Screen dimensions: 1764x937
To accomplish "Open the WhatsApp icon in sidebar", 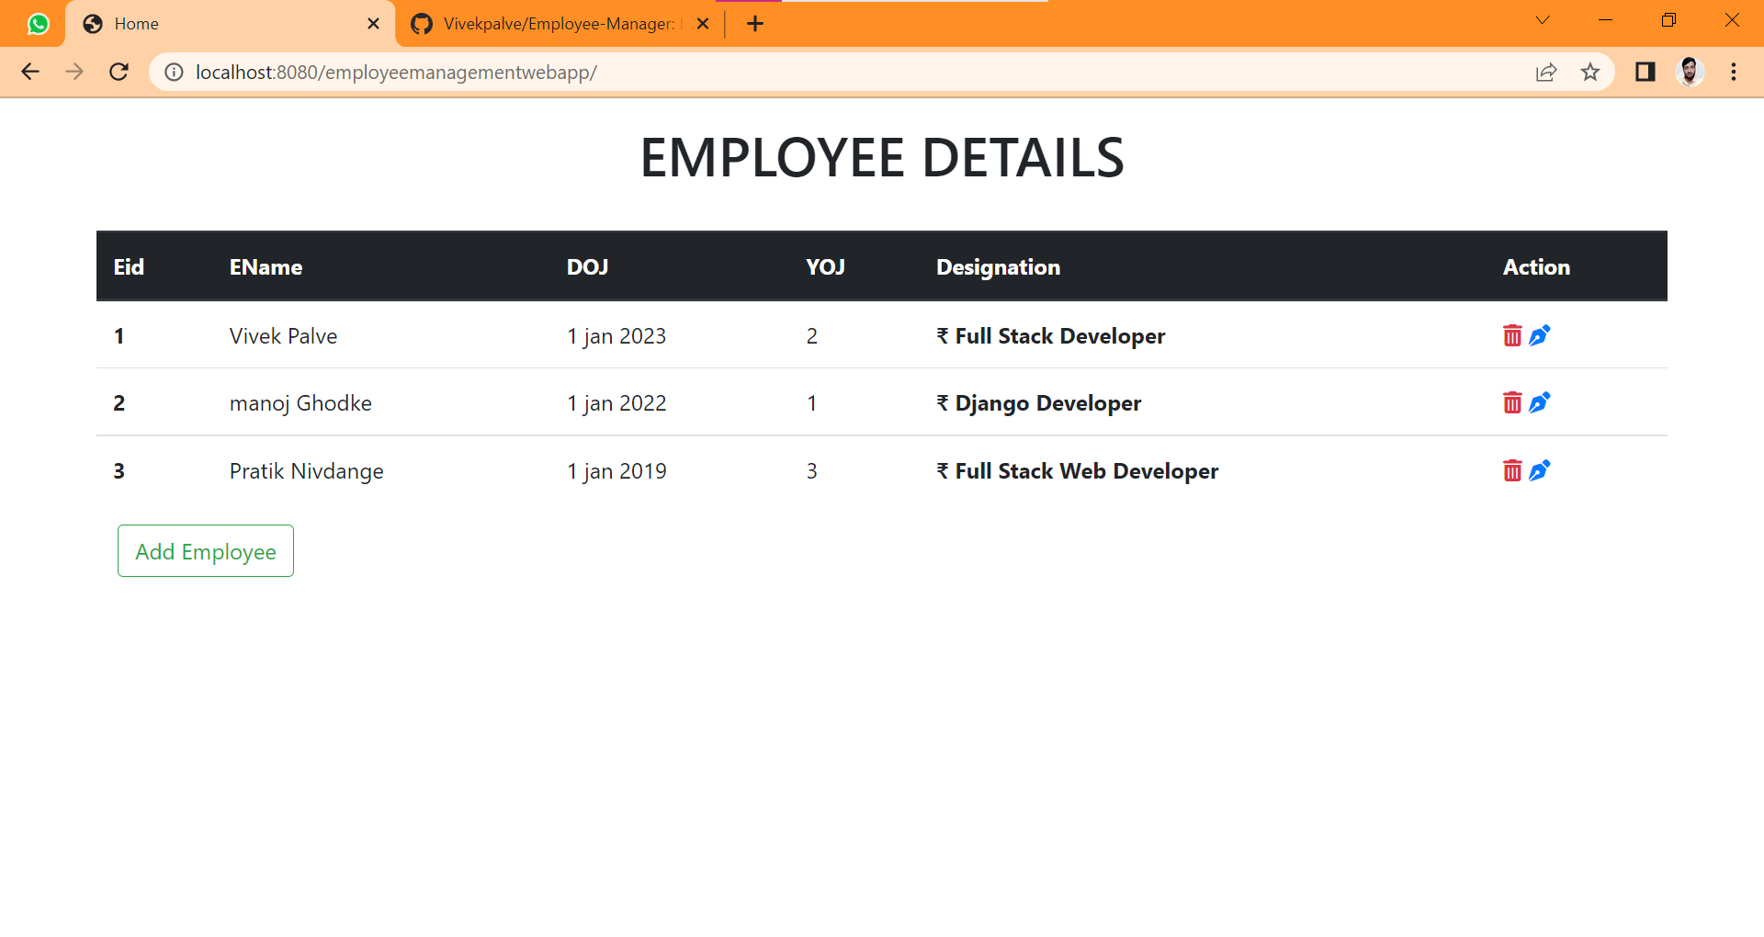I will (37, 24).
